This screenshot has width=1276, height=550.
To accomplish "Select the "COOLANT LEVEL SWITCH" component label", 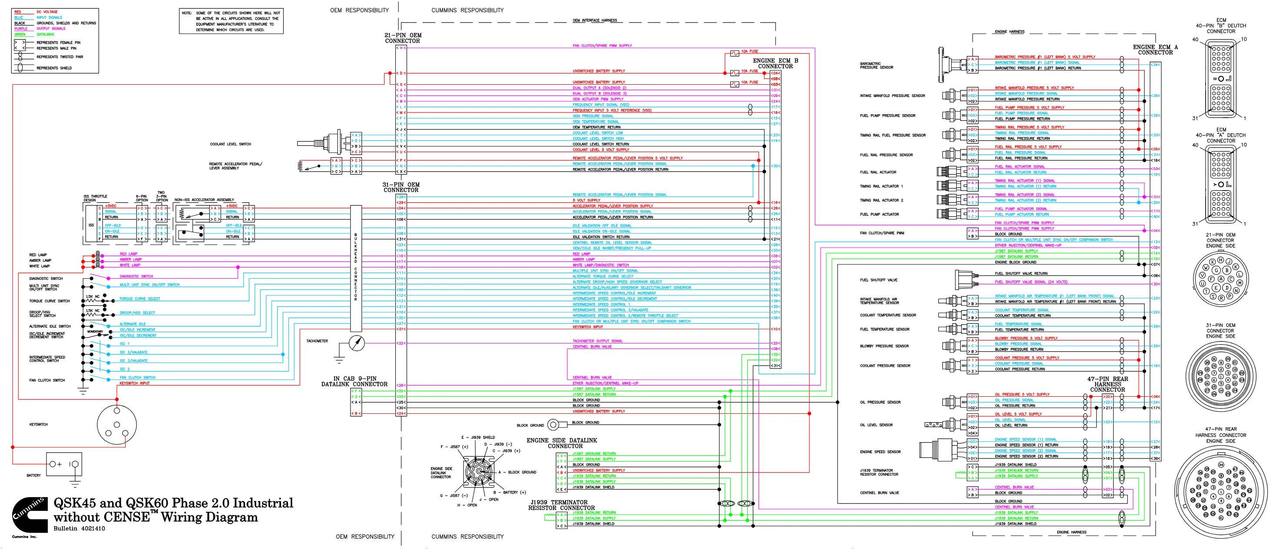I will 230,144.
